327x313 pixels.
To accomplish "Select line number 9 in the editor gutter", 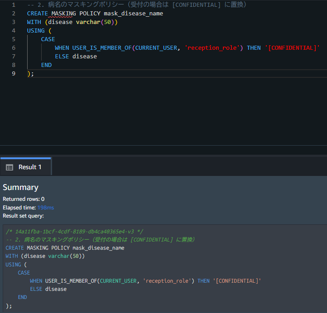I will (x=14, y=73).
